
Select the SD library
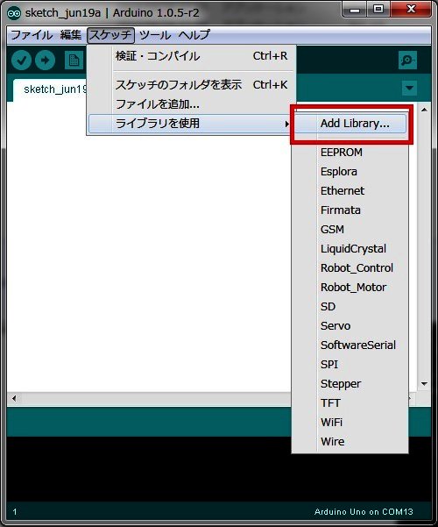click(350, 307)
